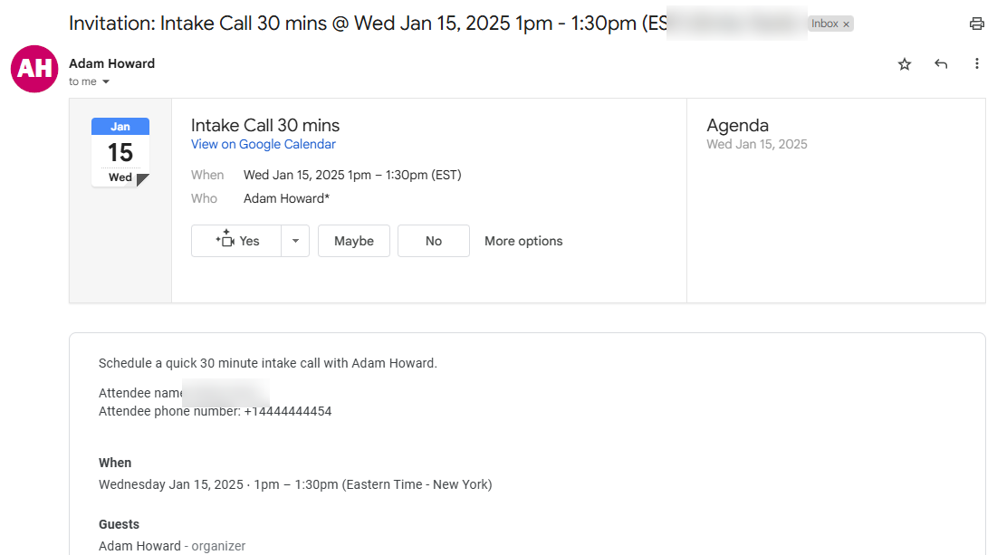Screen dimensions: 997x555
Task: Click the Adam Howard sender name
Action: pos(112,63)
